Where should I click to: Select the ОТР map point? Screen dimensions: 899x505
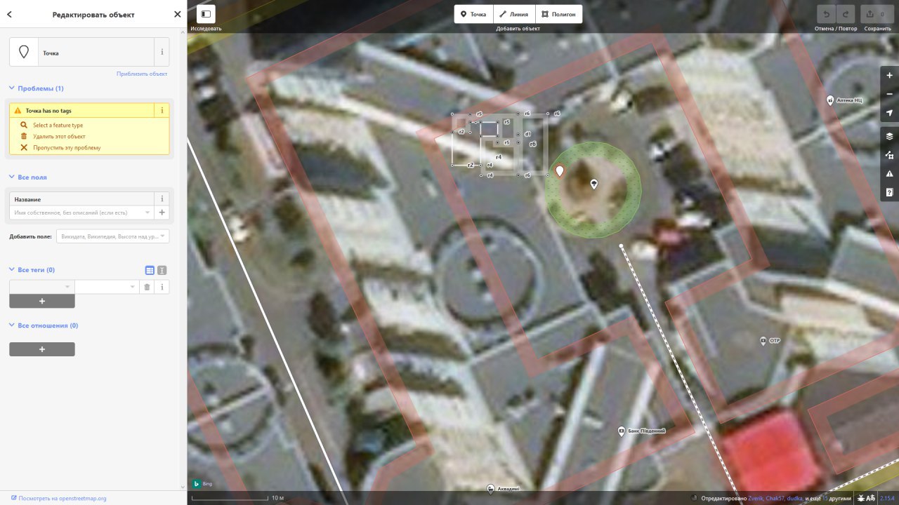(x=763, y=341)
